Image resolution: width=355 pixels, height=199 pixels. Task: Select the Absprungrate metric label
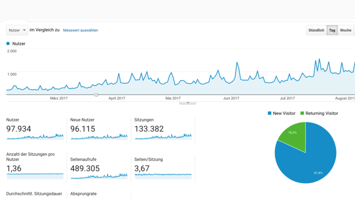83,194
